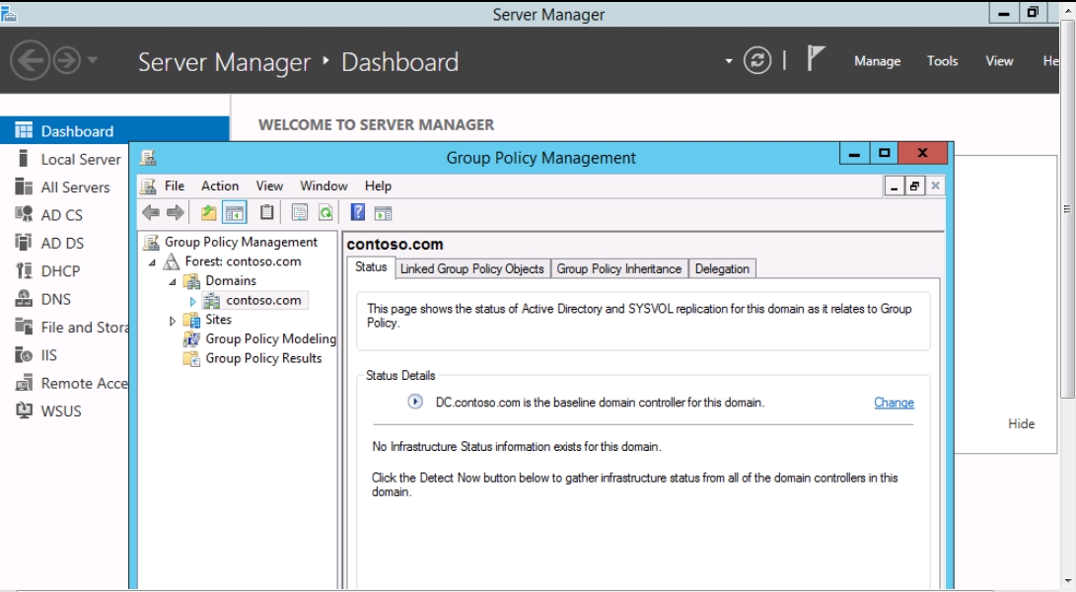The width and height of the screenshot is (1076, 592).
Task: Switch to Linked Group Policy Objects tab
Action: pyautogui.click(x=471, y=268)
